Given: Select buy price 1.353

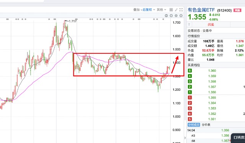Looking at the screenshot, I should click(x=212, y=108).
